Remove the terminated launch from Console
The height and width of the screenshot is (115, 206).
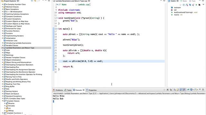[168, 89]
